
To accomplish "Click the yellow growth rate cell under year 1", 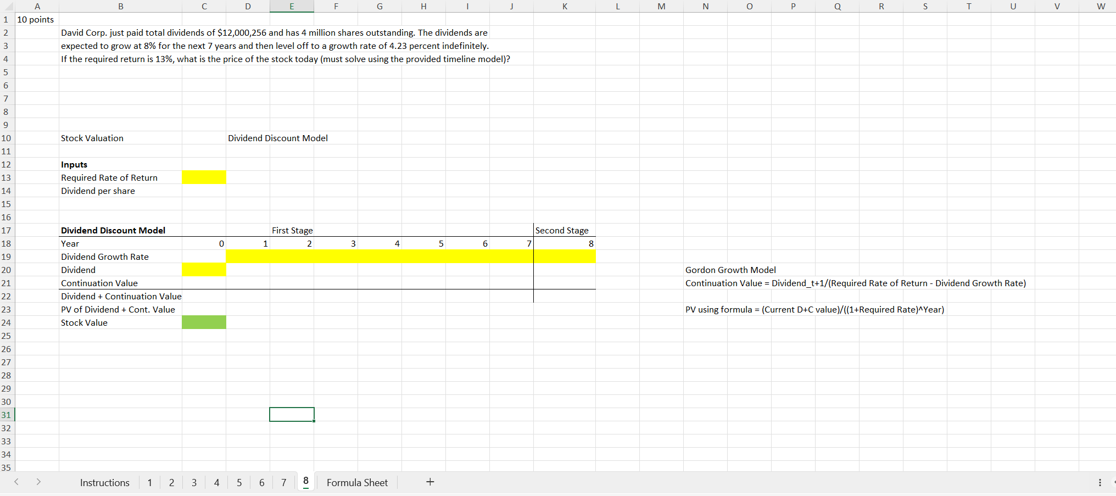I will pos(248,257).
